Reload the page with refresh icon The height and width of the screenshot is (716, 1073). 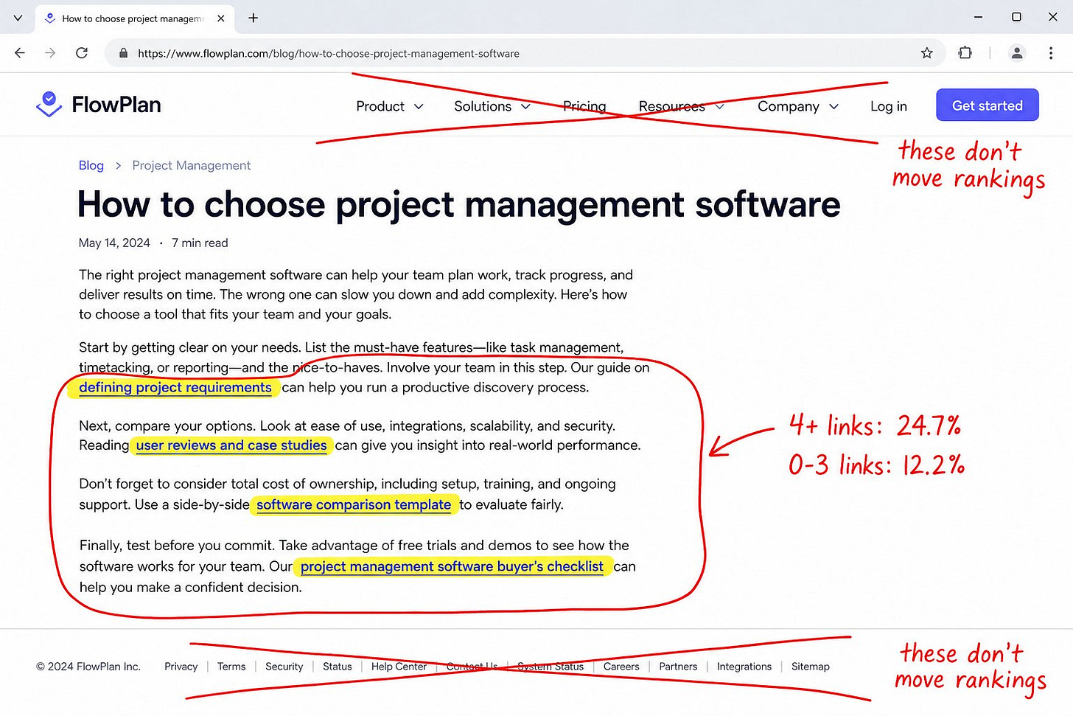tap(82, 53)
